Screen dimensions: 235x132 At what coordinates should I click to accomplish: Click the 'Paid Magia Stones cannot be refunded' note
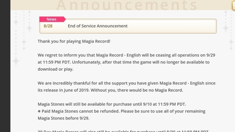pyautogui.click(x=122, y=111)
